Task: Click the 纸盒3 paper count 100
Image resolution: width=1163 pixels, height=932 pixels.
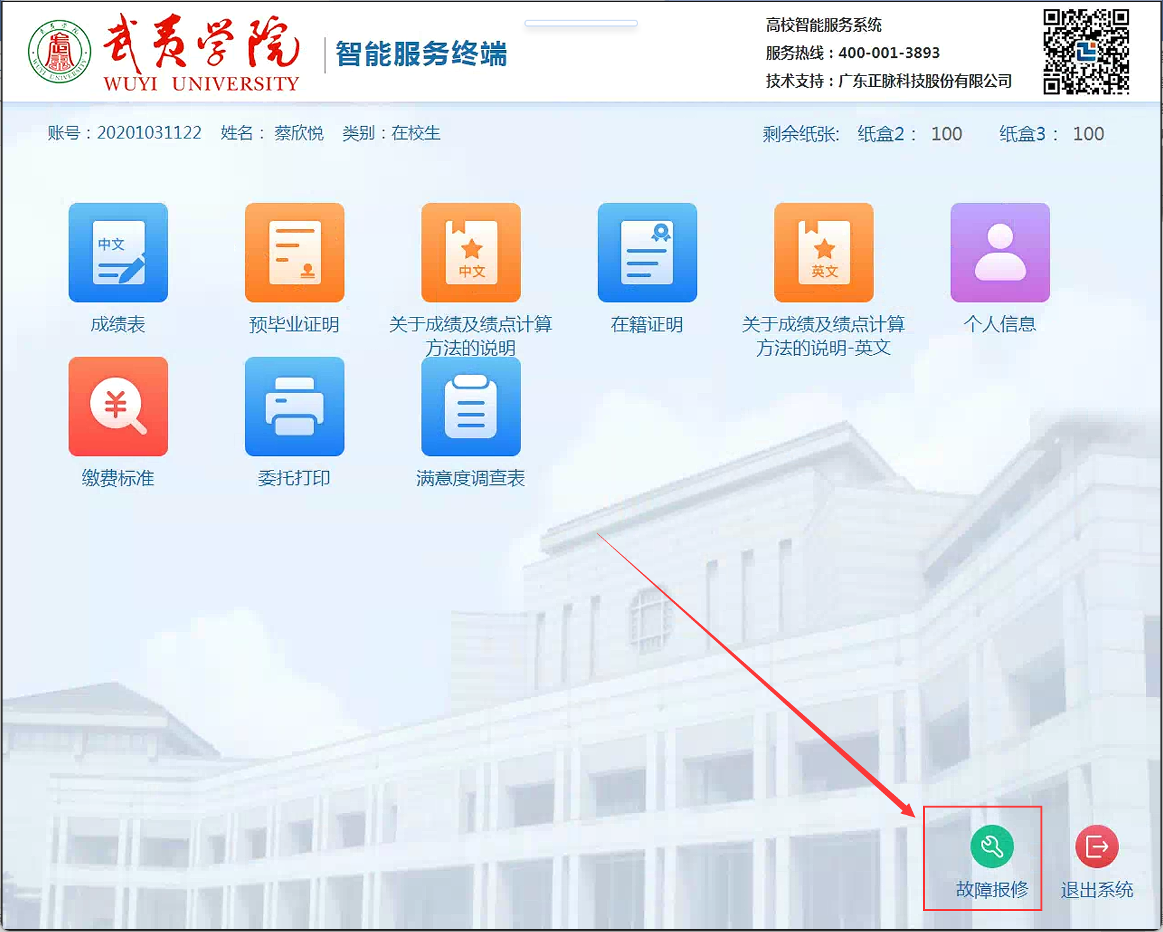Action: tap(1089, 134)
